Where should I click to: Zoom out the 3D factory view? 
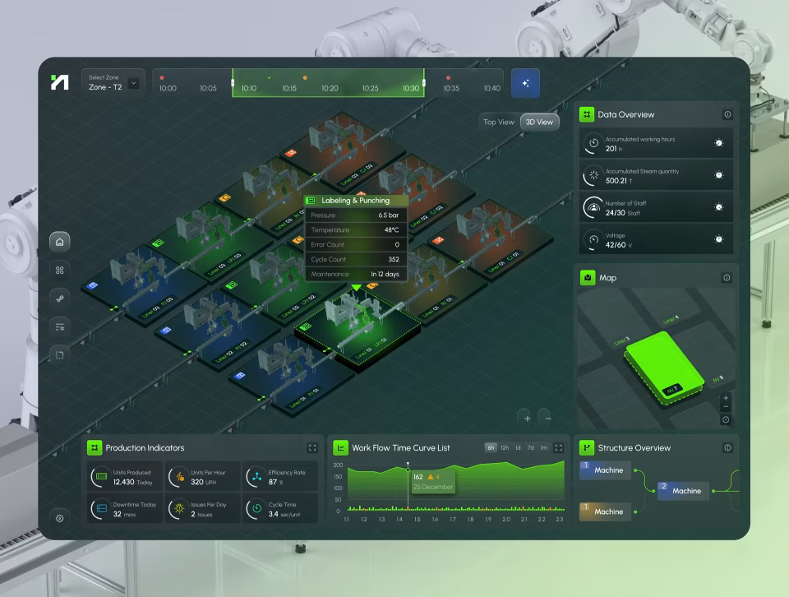tap(548, 419)
